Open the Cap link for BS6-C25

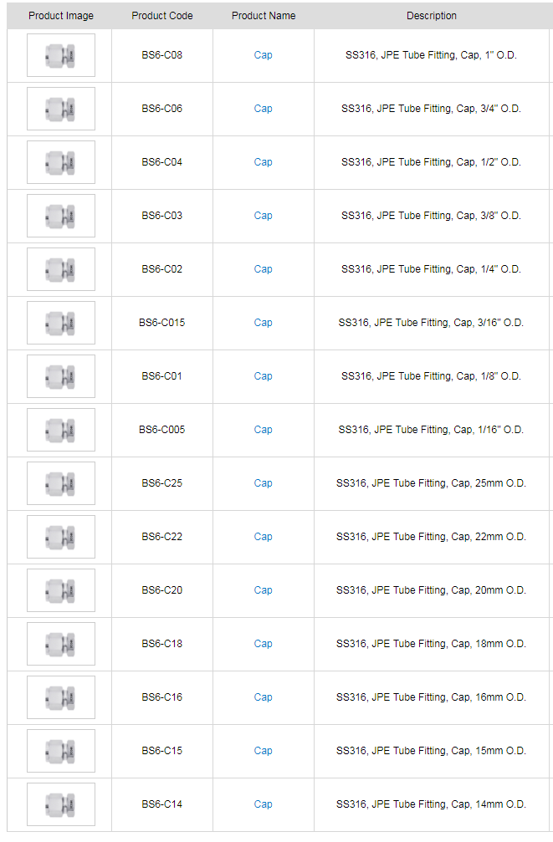(x=263, y=483)
